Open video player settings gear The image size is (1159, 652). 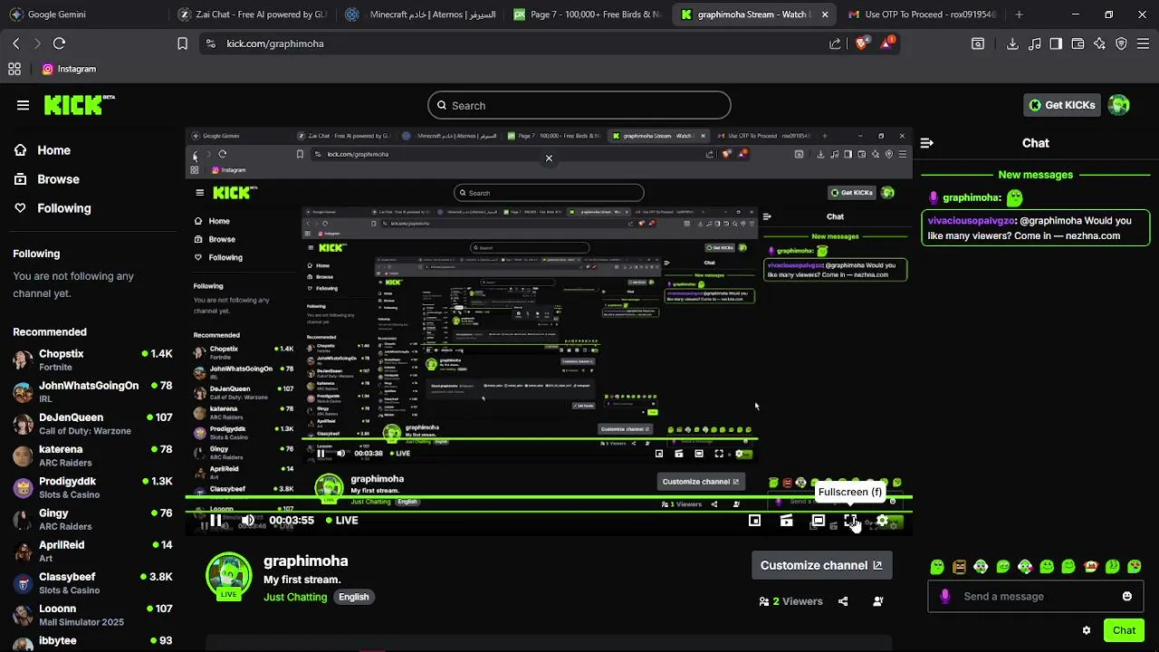click(882, 521)
